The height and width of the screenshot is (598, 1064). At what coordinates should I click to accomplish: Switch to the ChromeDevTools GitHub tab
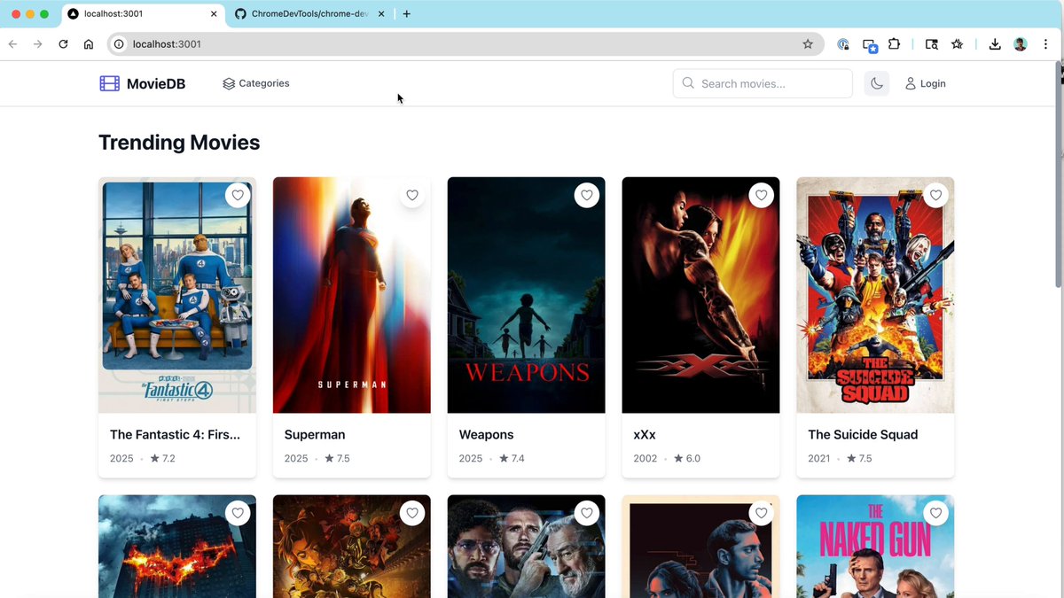click(309, 14)
